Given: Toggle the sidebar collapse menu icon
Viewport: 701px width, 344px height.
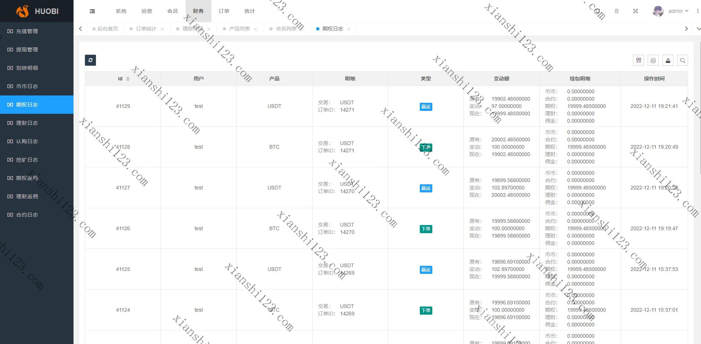Looking at the screenshot, I should click(x=92, y=11).
